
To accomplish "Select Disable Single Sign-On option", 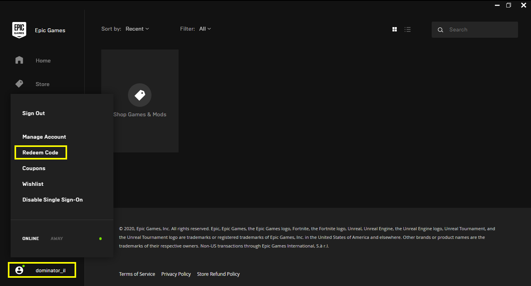I will 53,200.
